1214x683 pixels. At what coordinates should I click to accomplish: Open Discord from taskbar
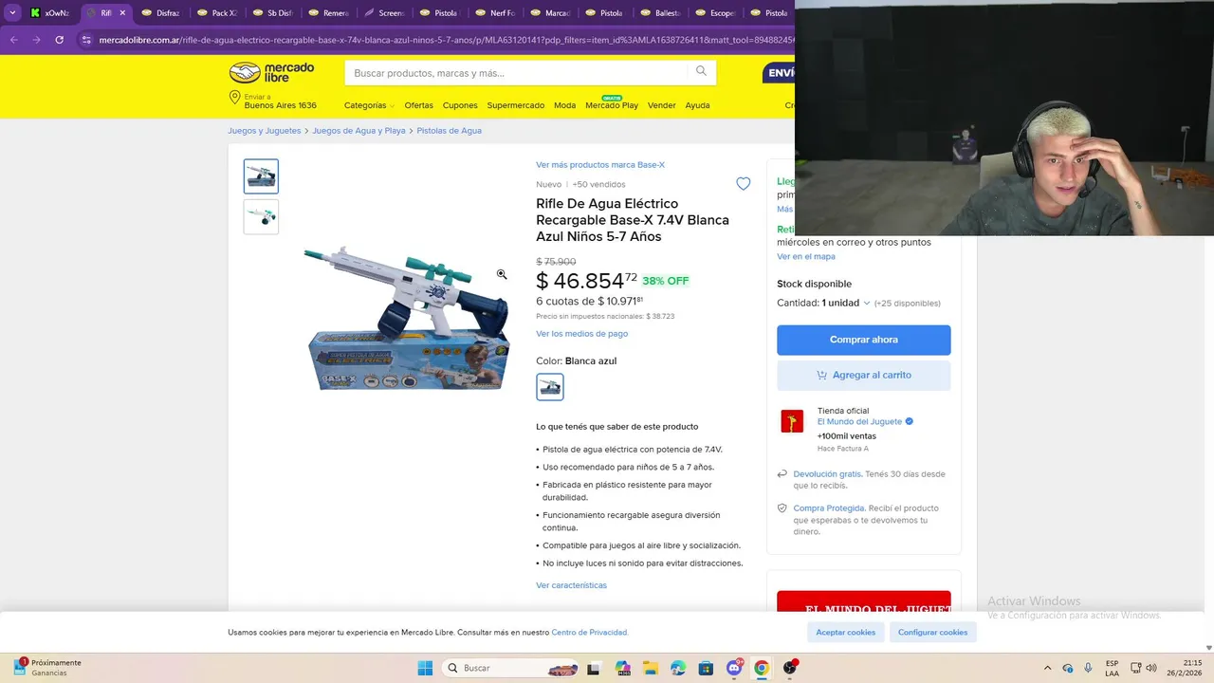734,668
